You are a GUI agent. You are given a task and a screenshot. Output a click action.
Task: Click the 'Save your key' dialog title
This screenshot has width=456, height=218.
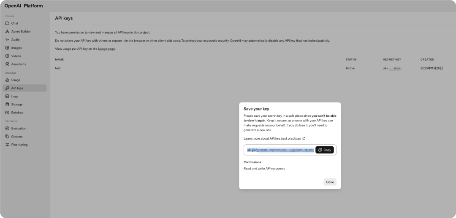(x=256, y=109)
